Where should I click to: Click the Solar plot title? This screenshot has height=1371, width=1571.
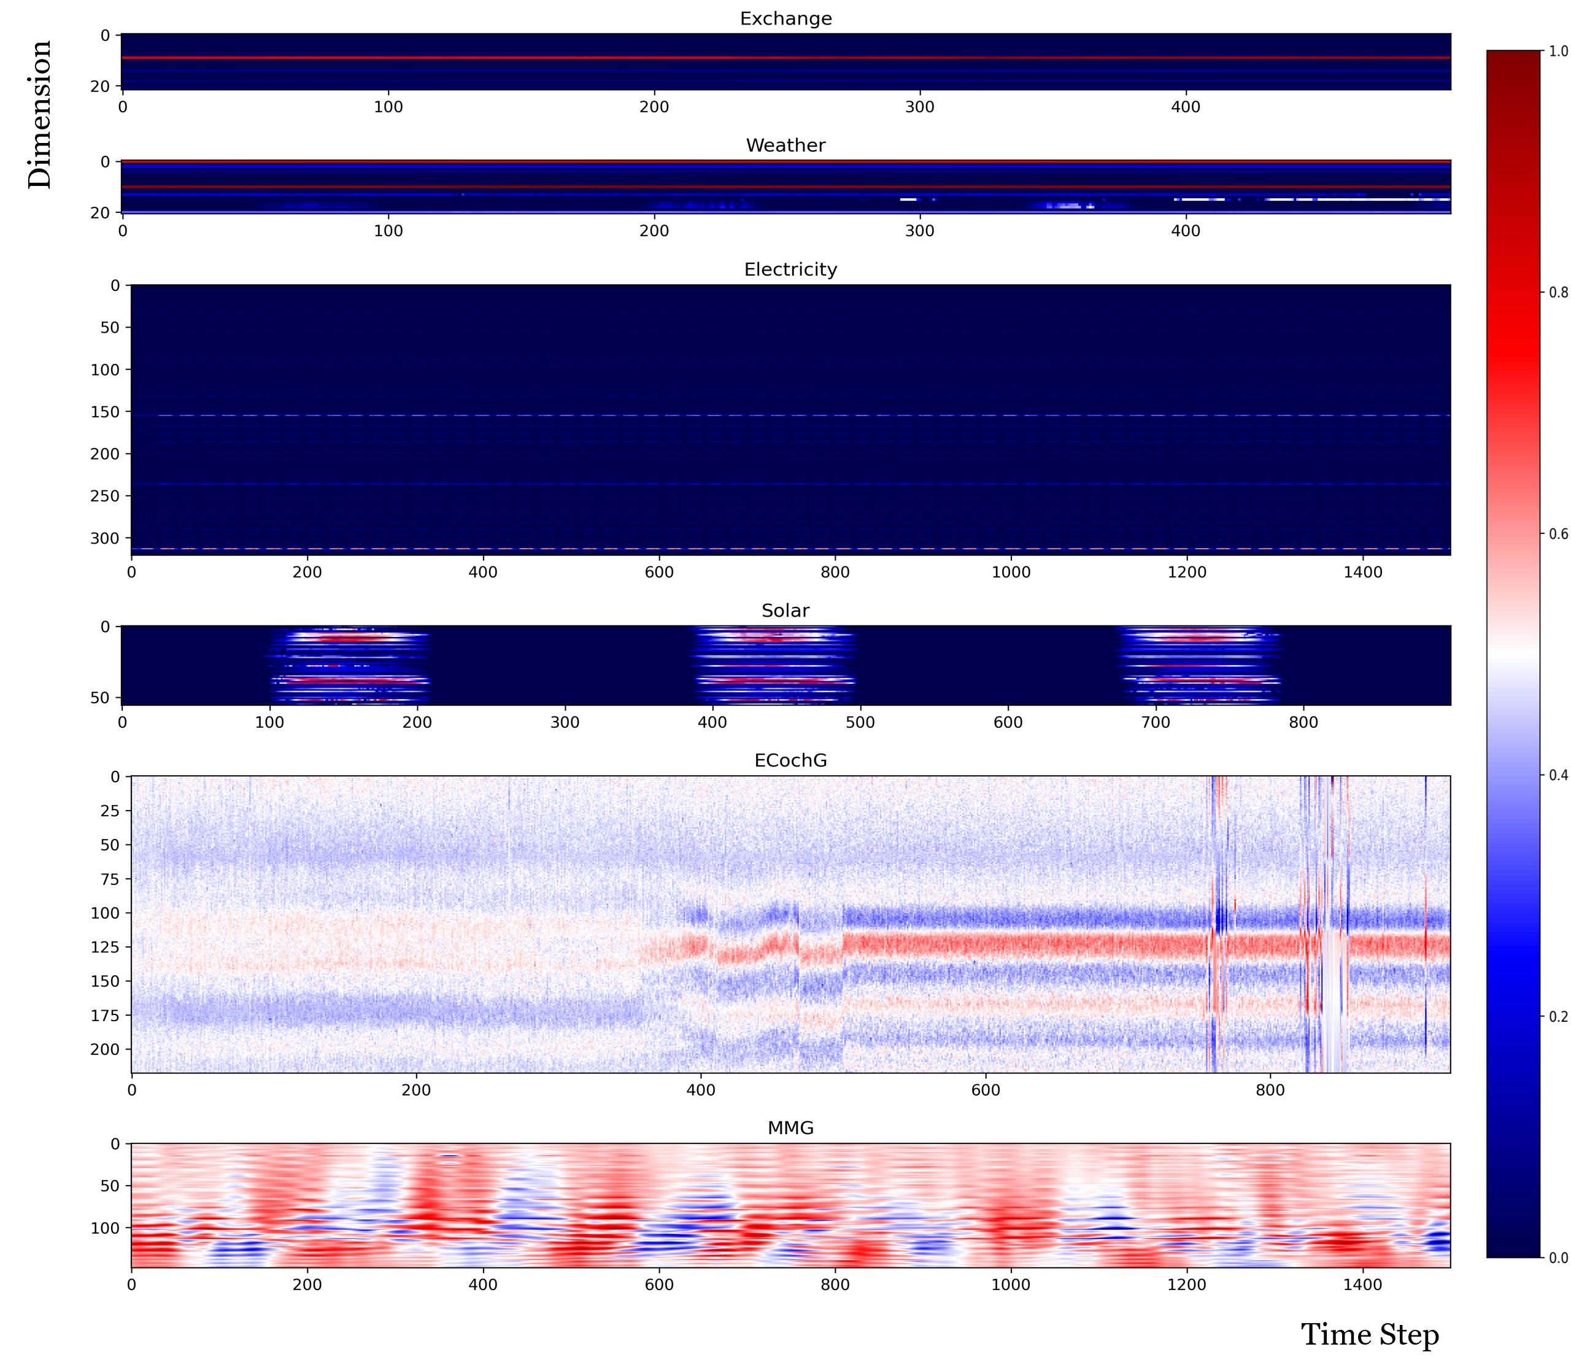tap(785, 611)
